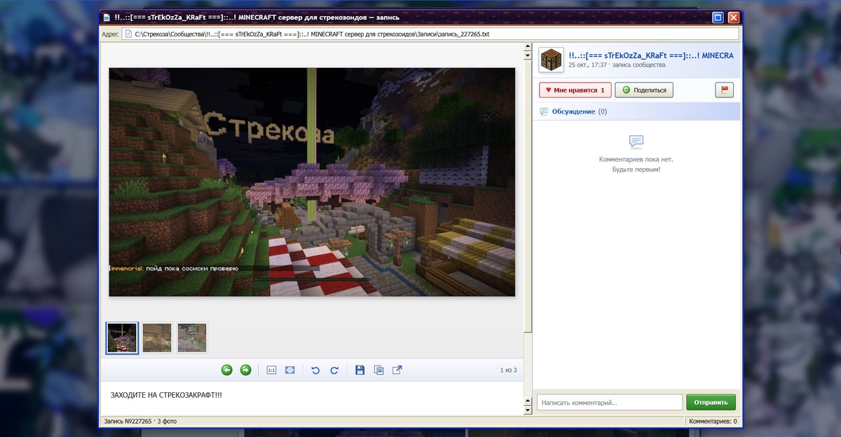Click the file icon in the address bar
Viewport: 841px width, 437px height.
click(x=128, y=34)
